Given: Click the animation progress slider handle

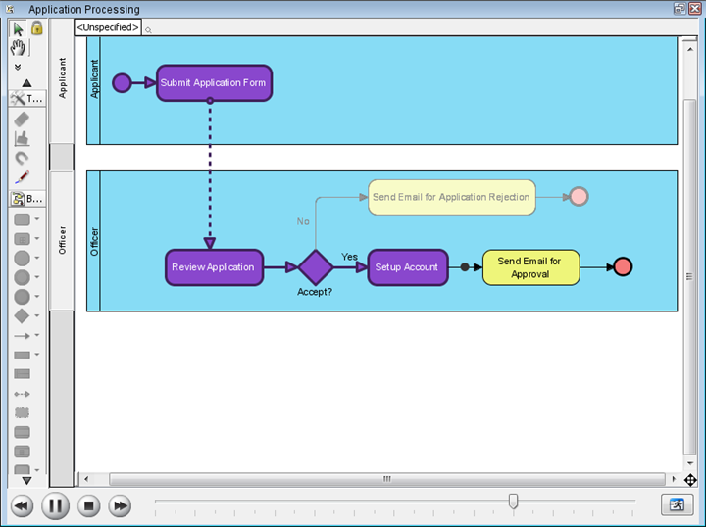Looking at the screenshot, I should coord(513,501).
